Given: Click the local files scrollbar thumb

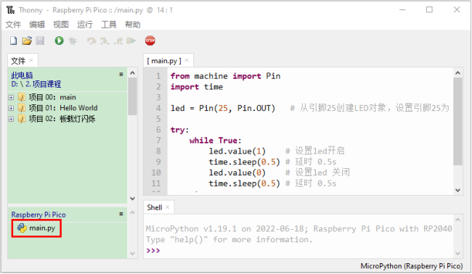Looking at the screenshot, I should tap(132, 96).
